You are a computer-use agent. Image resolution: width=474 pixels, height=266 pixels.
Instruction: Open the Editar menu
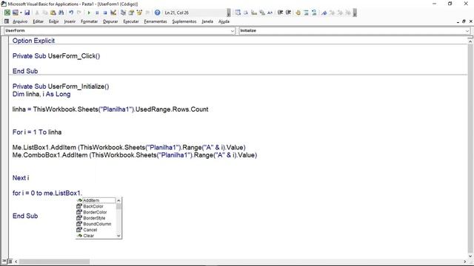point(38,21)
